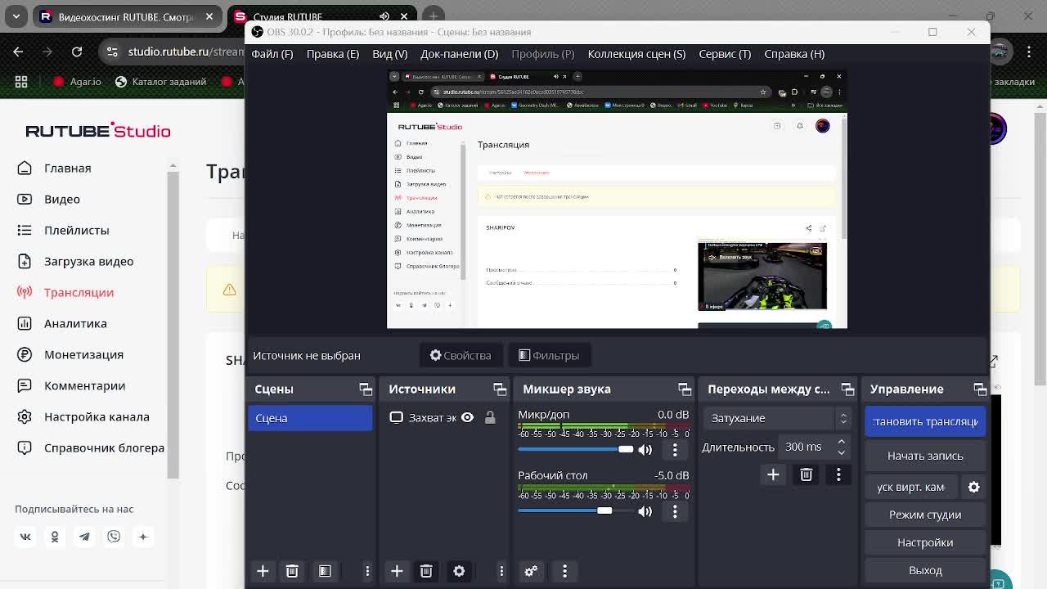This screenshot has width=1047, height=589.
Task: Open the Правка (E) menu
Action: 333,54
